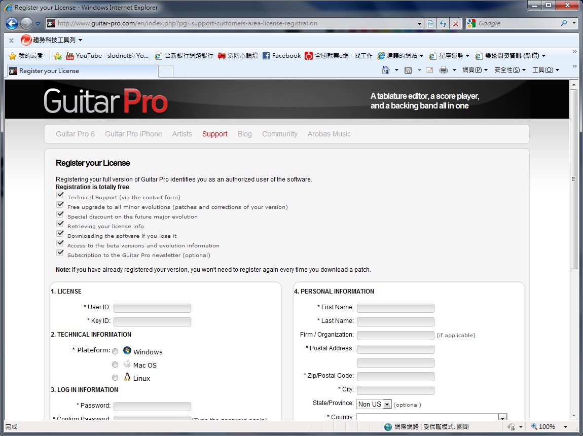Click the Home icon in command bar
This screenshot has height=436, width=583.
386,70
